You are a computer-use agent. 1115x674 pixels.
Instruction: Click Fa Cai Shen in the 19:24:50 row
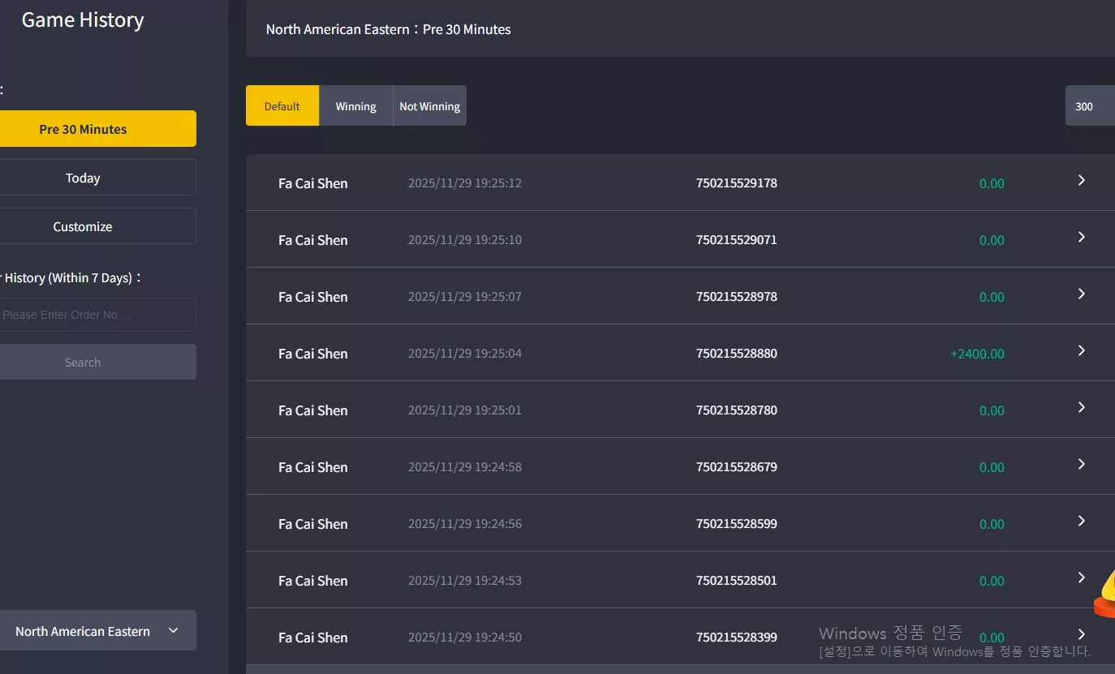[312, 638]
